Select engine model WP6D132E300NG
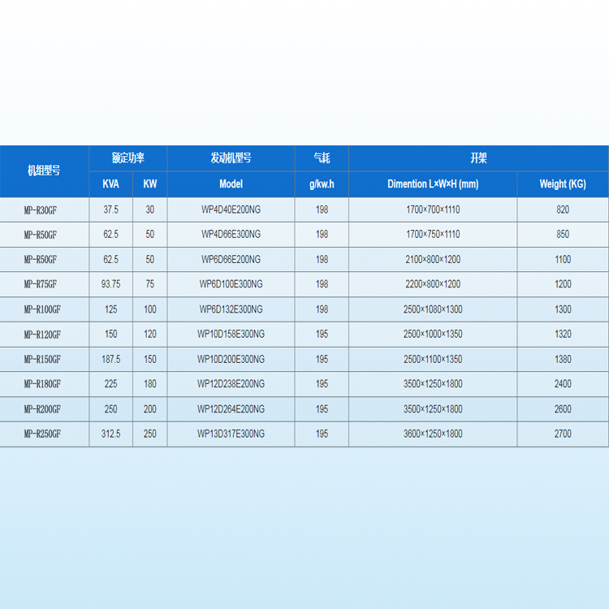Screen dimensions: 609x609 click(x=231, y=309)
